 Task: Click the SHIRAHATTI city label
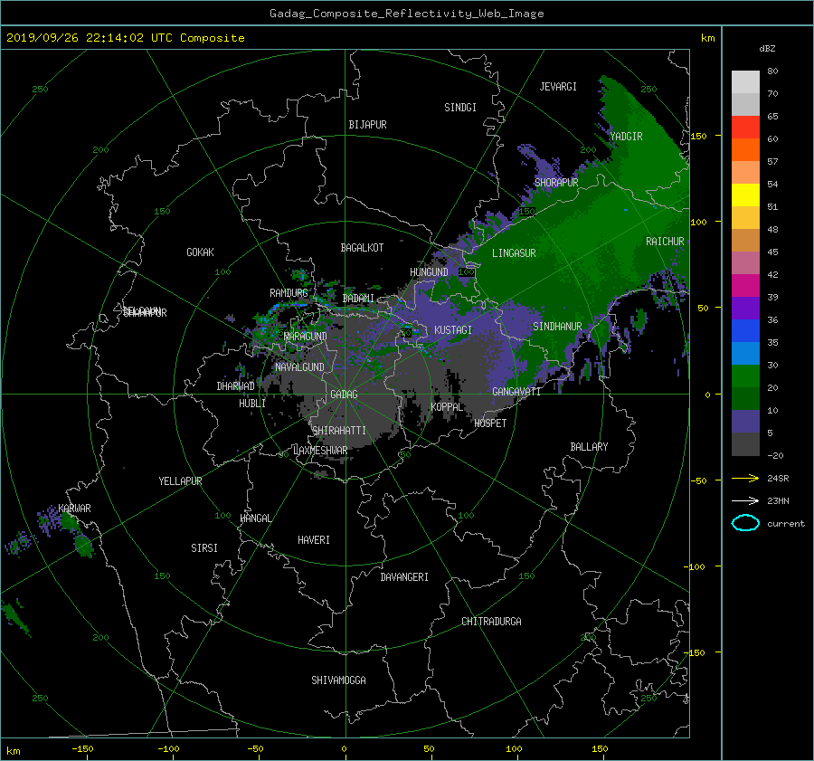click(x=339, y=430)
